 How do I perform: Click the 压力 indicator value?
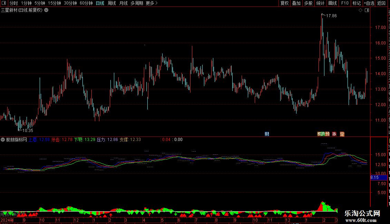(x=107, y=140)
